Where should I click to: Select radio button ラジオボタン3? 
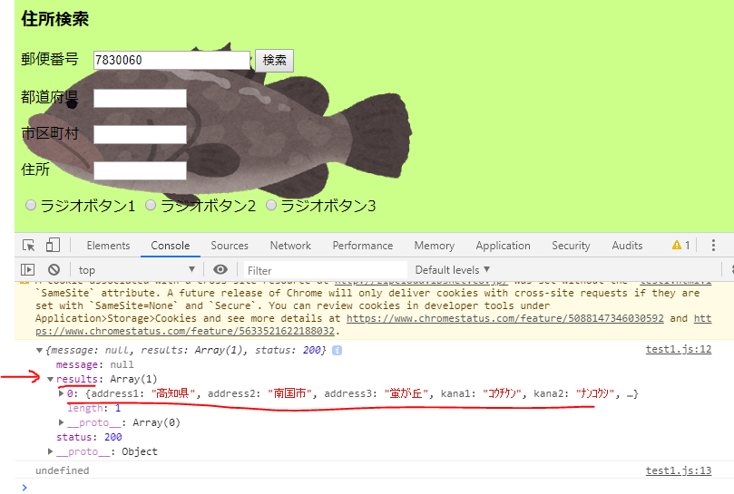[x=271, y=205]
